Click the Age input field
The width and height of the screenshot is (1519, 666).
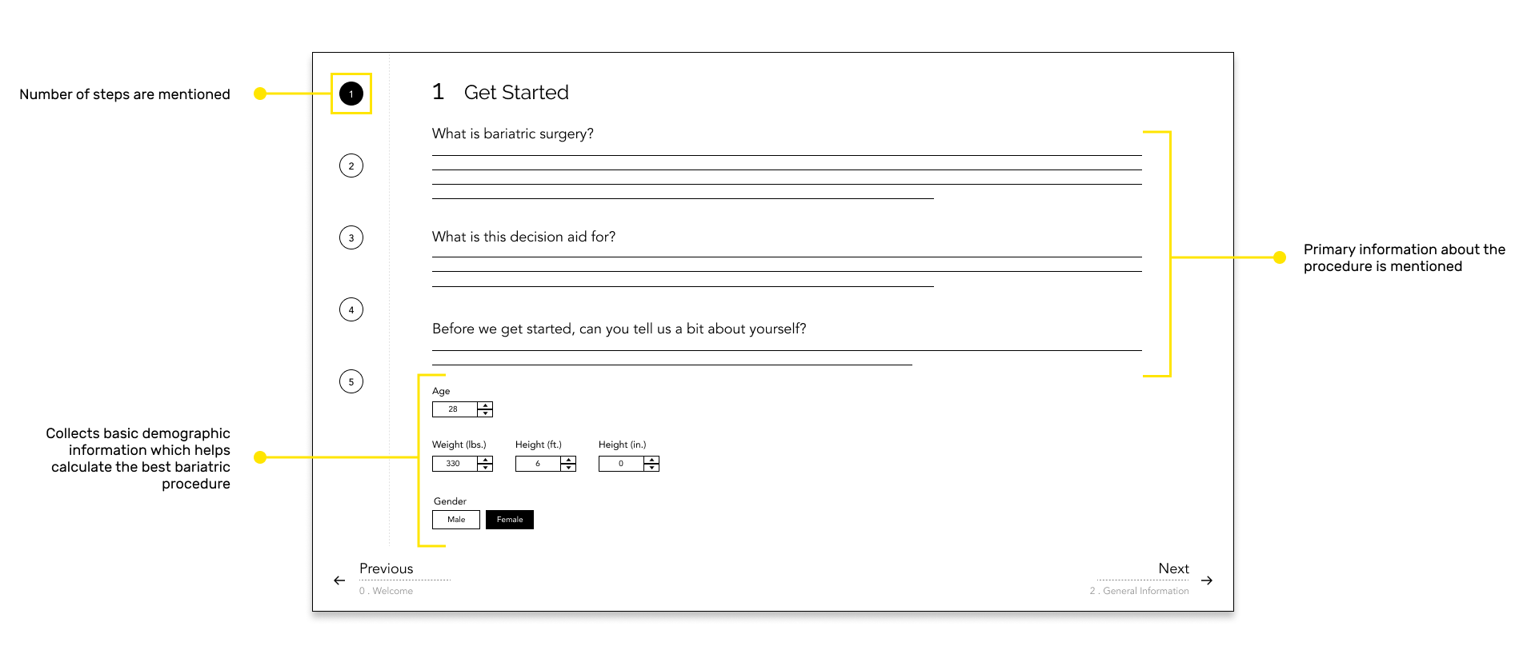click(455, 409)
